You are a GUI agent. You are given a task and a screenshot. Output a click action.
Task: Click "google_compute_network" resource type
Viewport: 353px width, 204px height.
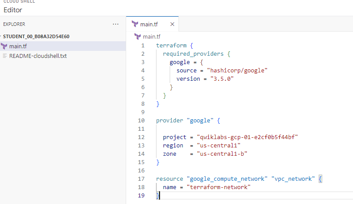click(227, 179)
